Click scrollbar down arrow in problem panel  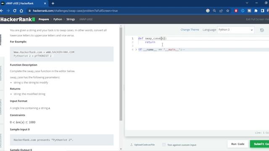pyautogui.click(x=121, y=149)
